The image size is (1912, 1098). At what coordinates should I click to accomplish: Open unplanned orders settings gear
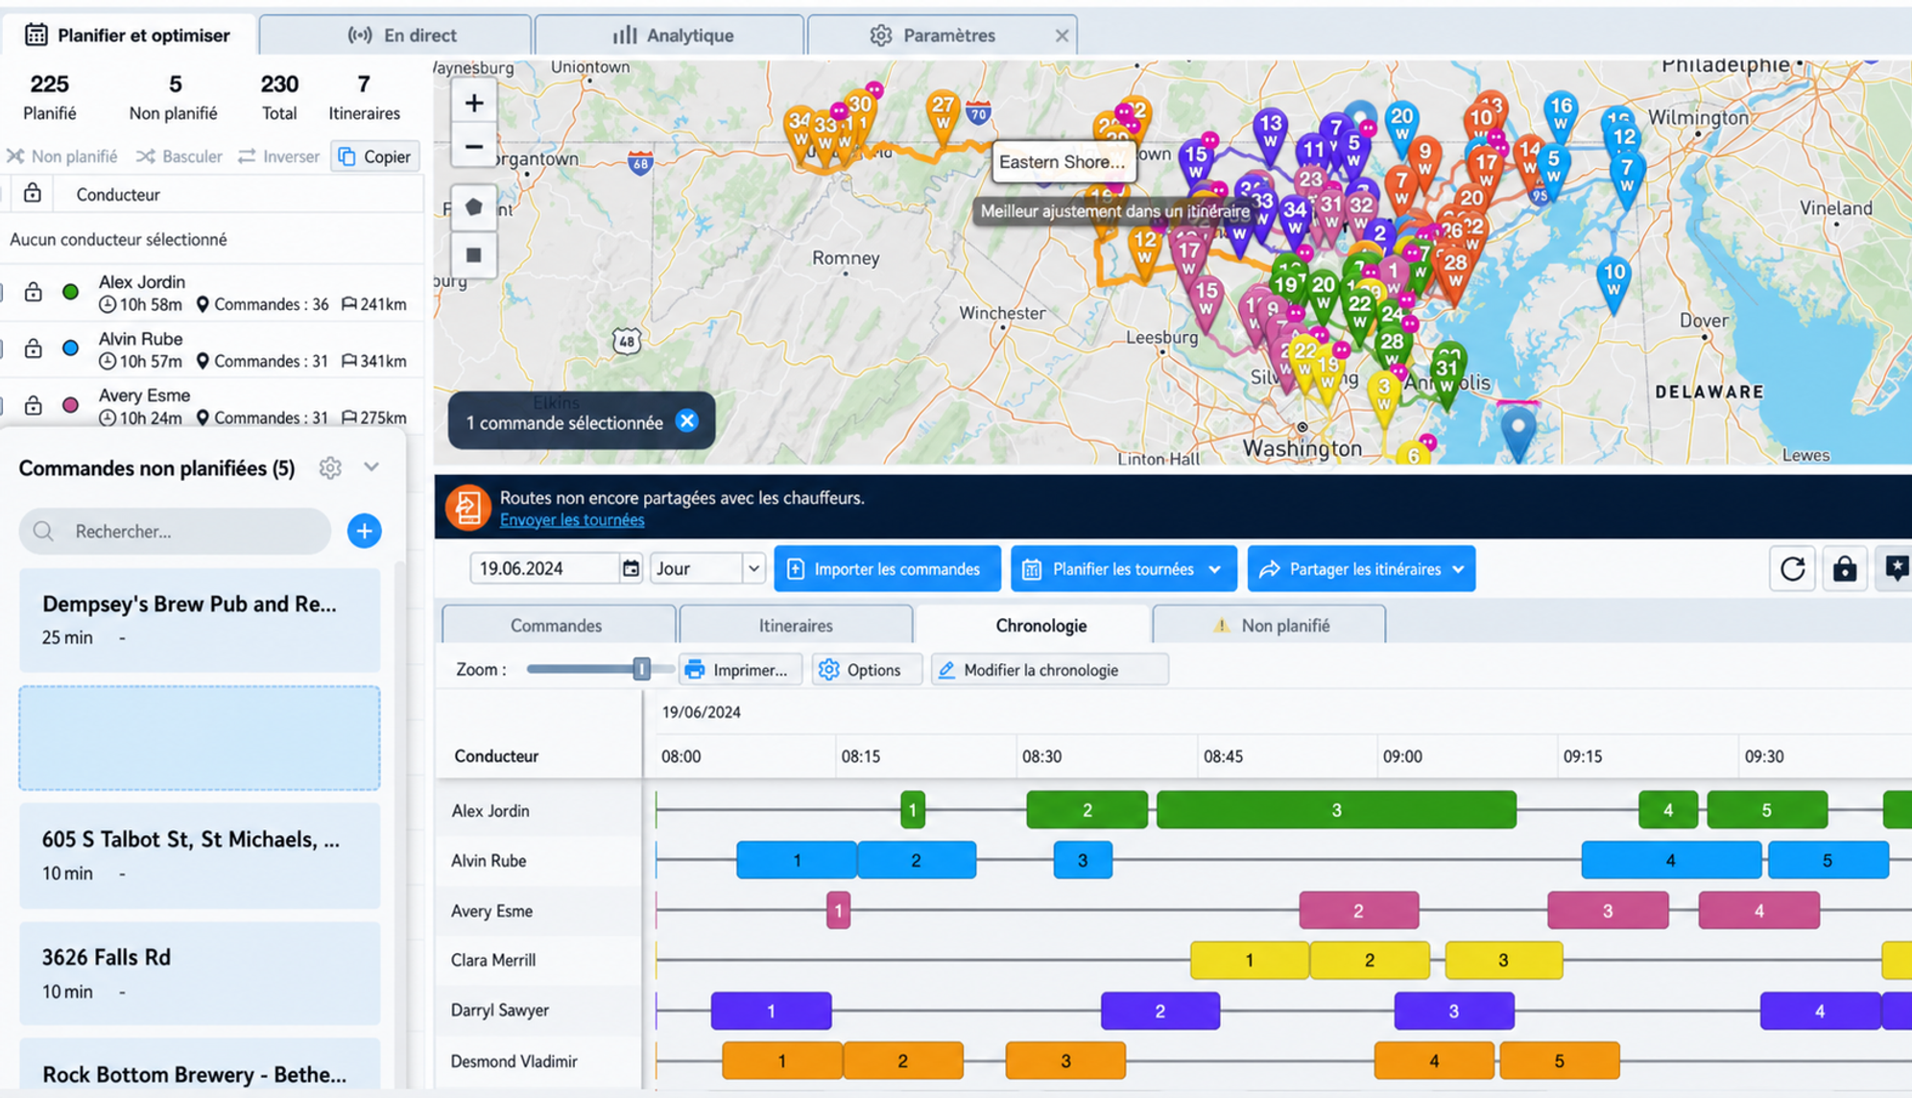tap(330, 467)
